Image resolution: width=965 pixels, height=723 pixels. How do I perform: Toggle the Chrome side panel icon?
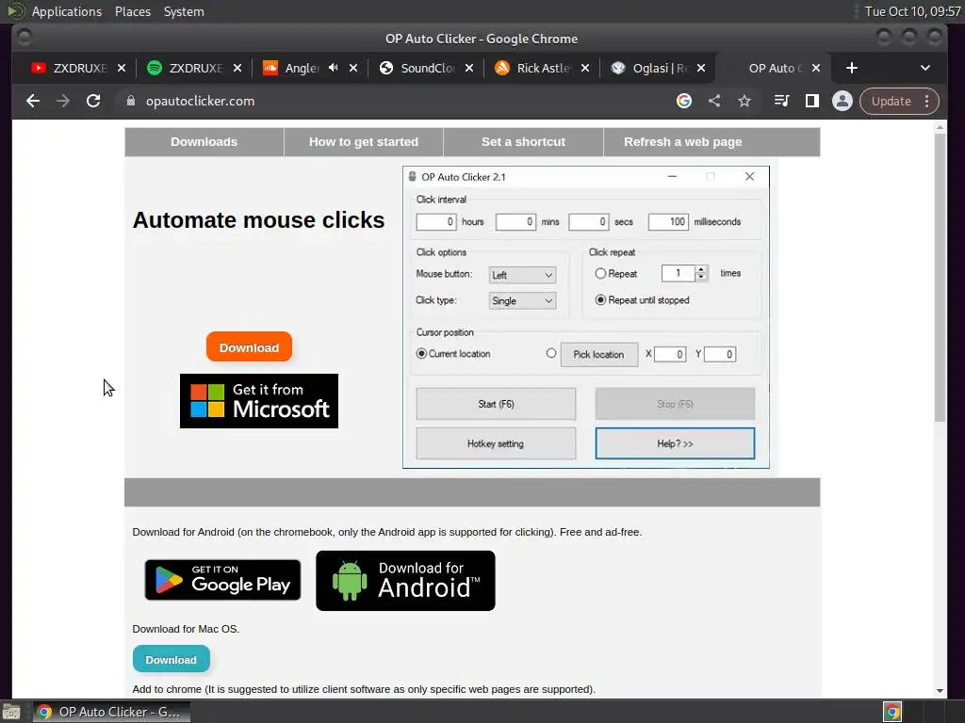point(811,101)
